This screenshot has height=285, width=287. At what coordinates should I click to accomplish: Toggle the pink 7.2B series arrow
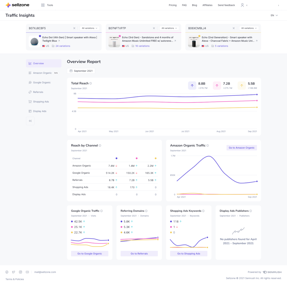click(x=217, y=86)
